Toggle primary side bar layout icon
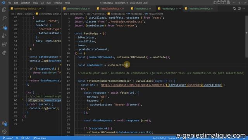The height and width of the screenshot is (140, 248). coord(215,3)
